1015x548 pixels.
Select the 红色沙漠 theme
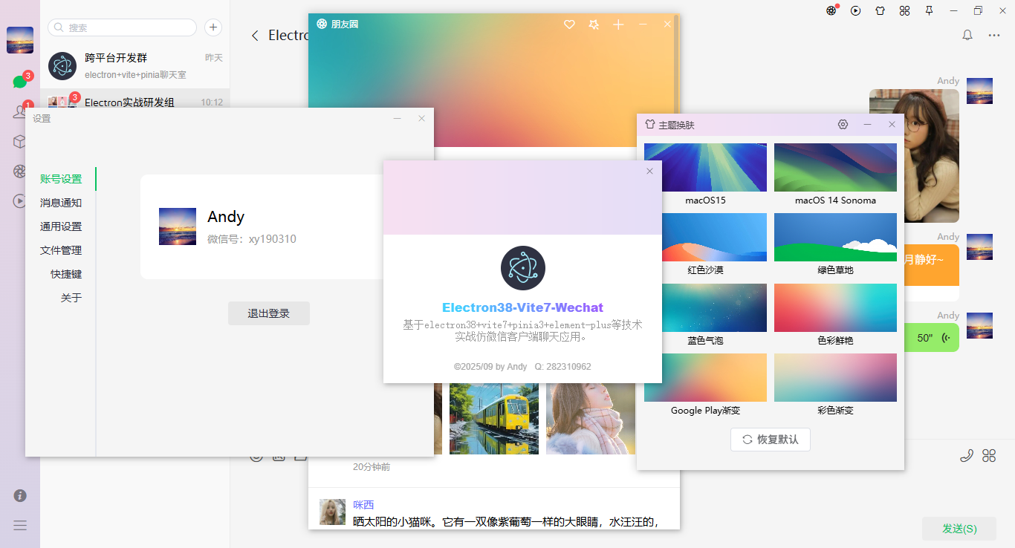click(705, 238)
